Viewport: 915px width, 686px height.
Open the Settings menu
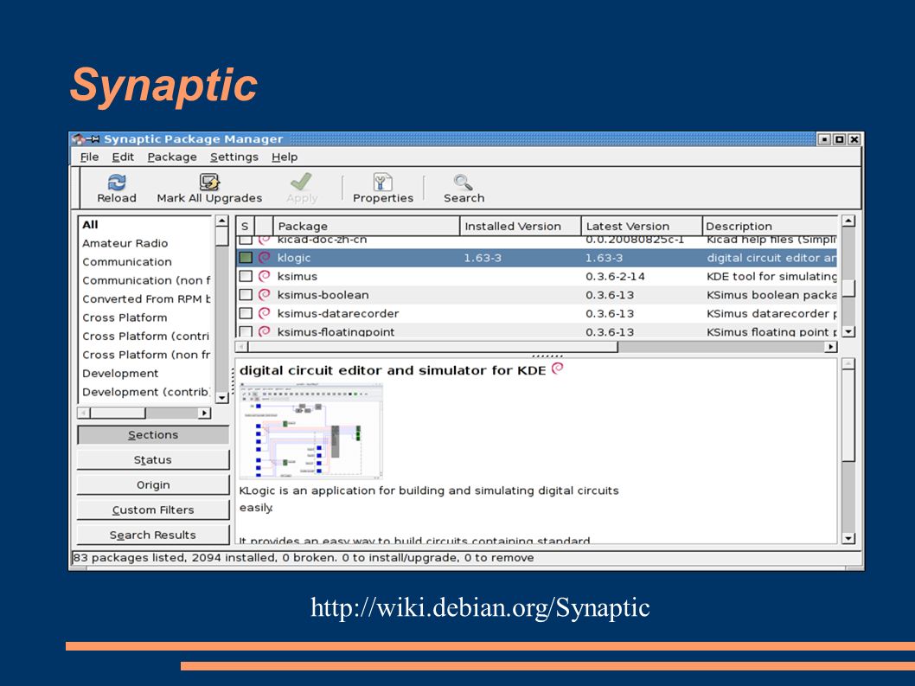[234, 157]
